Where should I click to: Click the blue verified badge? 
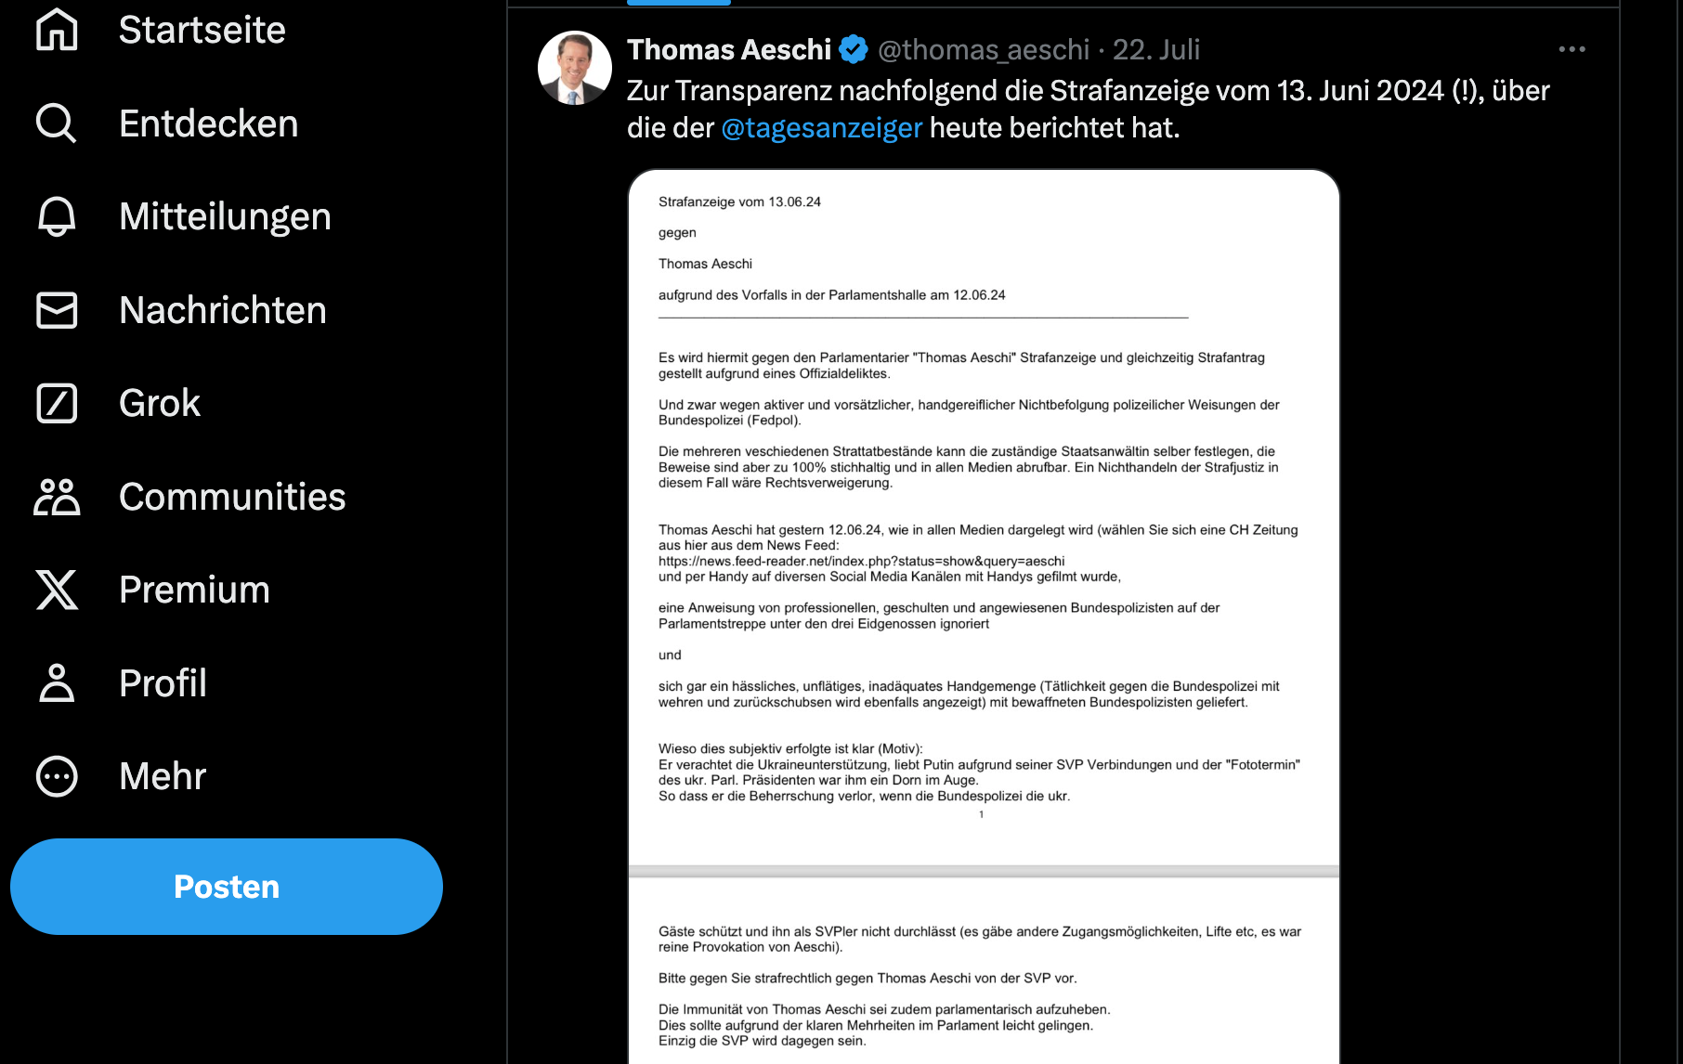point(854,49)
